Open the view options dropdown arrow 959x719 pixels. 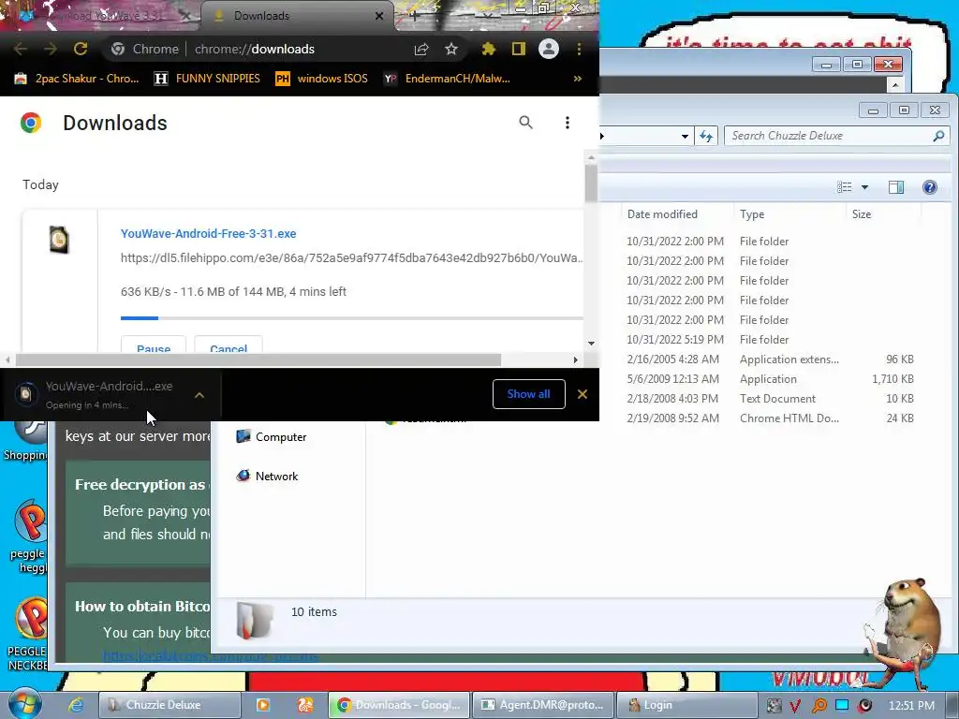tap(864, 187)
